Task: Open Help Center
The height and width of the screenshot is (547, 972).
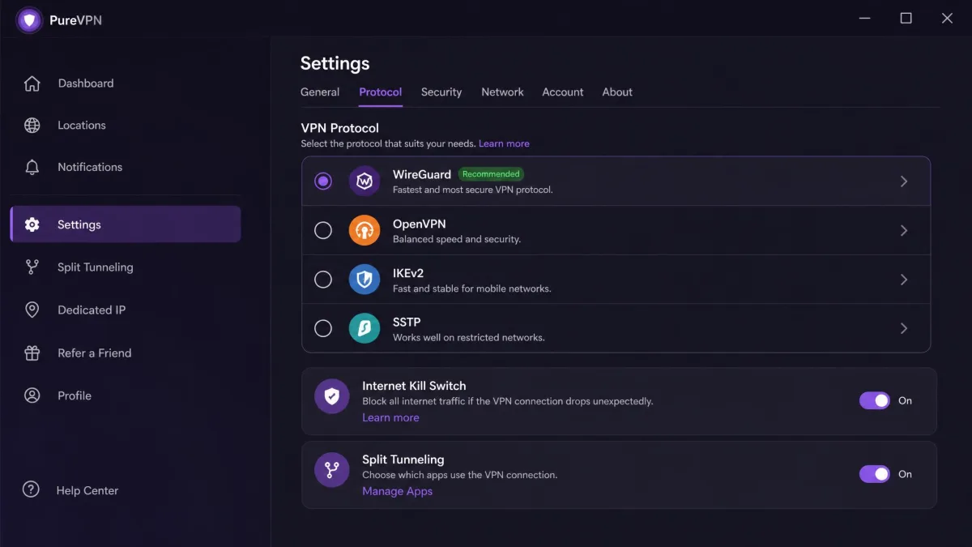Action: pyautogui.click(x=70, y=490)
